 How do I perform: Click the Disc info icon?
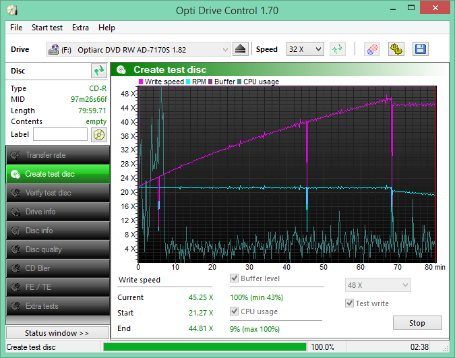pos(15,231)
